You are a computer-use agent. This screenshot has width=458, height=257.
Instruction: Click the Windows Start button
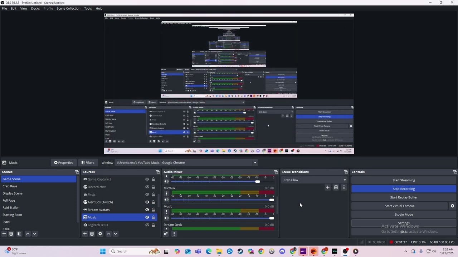[103, 251]
